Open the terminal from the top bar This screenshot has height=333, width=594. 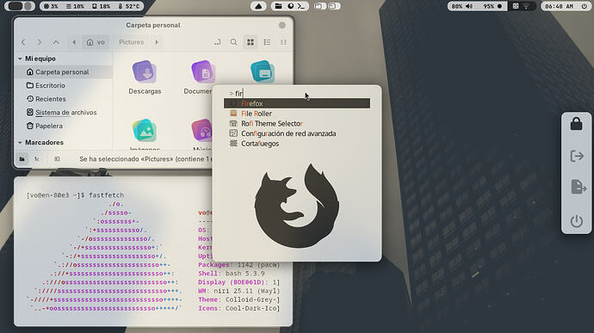tap(301, 6)
